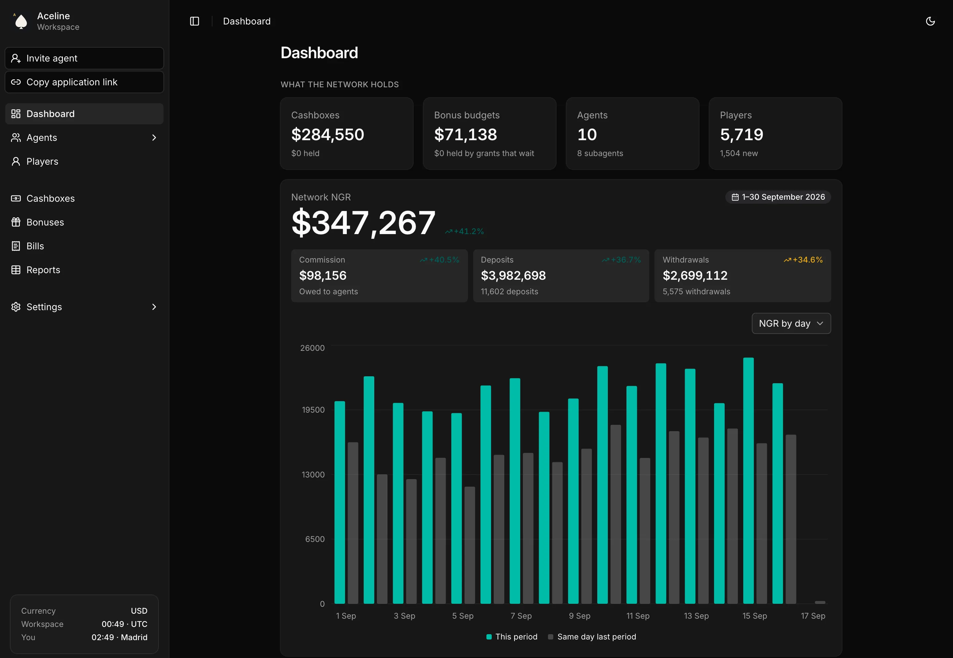Switch theme with the moon icon
Screen dimensions: 953x658
click(x=930, y=21)
